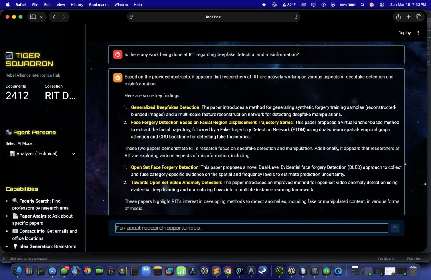The height and width of the screenshot is (280, 431).
Task: Open Calendar showing 15 in Dock
Action: click(x=111, y=271)
